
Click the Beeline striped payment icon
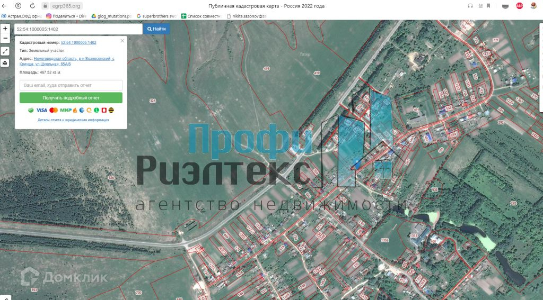point(111,110)
